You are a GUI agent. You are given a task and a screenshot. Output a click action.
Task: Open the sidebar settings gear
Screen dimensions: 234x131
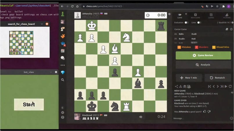click(x=63, y=112)
